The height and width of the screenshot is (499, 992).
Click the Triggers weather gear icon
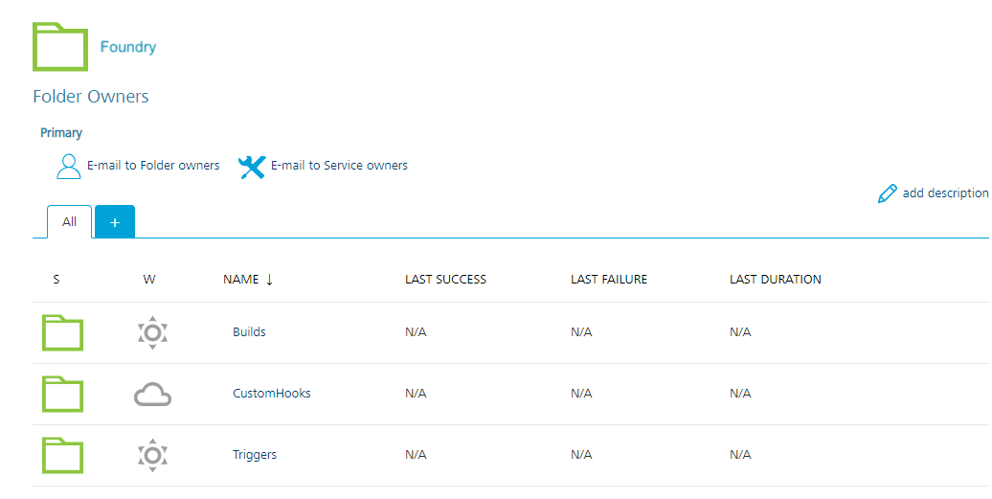click(152, 455)
